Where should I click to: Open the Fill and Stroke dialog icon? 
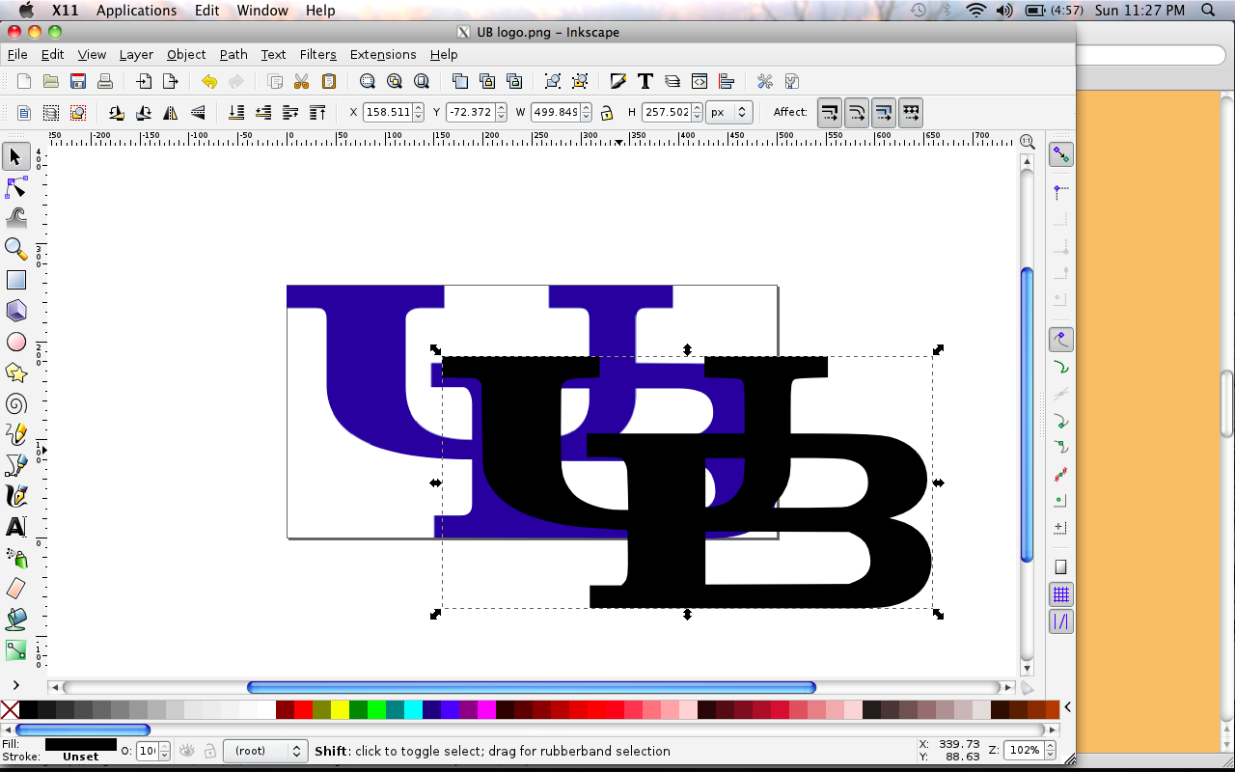point(618,81)
